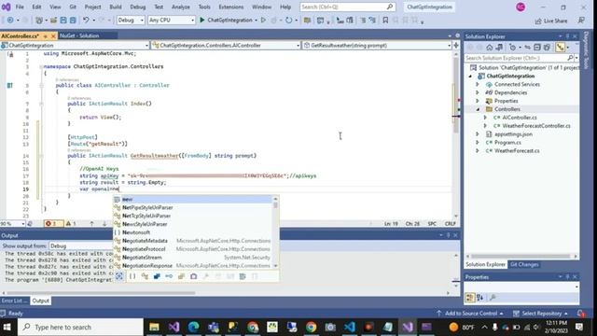Expand the AIController.cs node
This screenshot has width=597, height=336.
coord(485,118)
